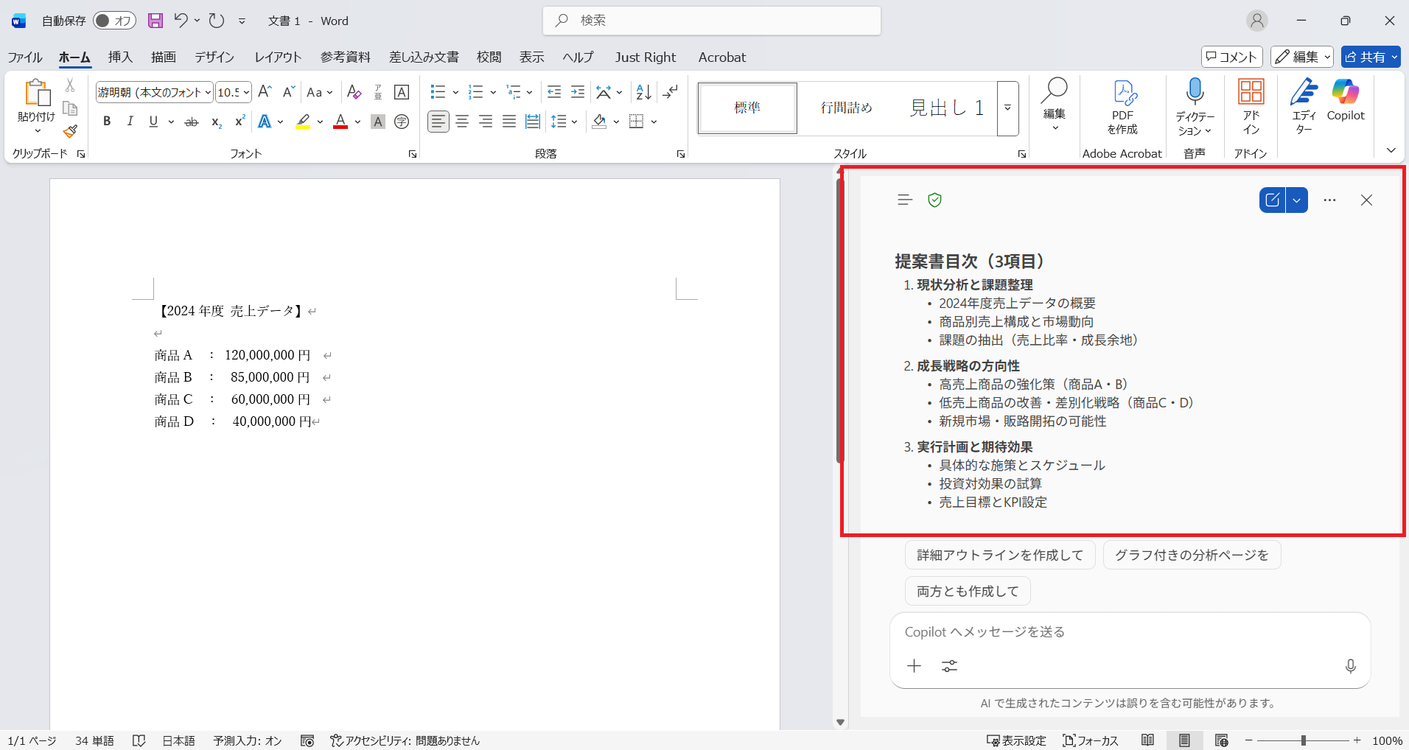The image size is (1409, 750).
Task: Open the font name dropdown
Action: tap(208, 92)
